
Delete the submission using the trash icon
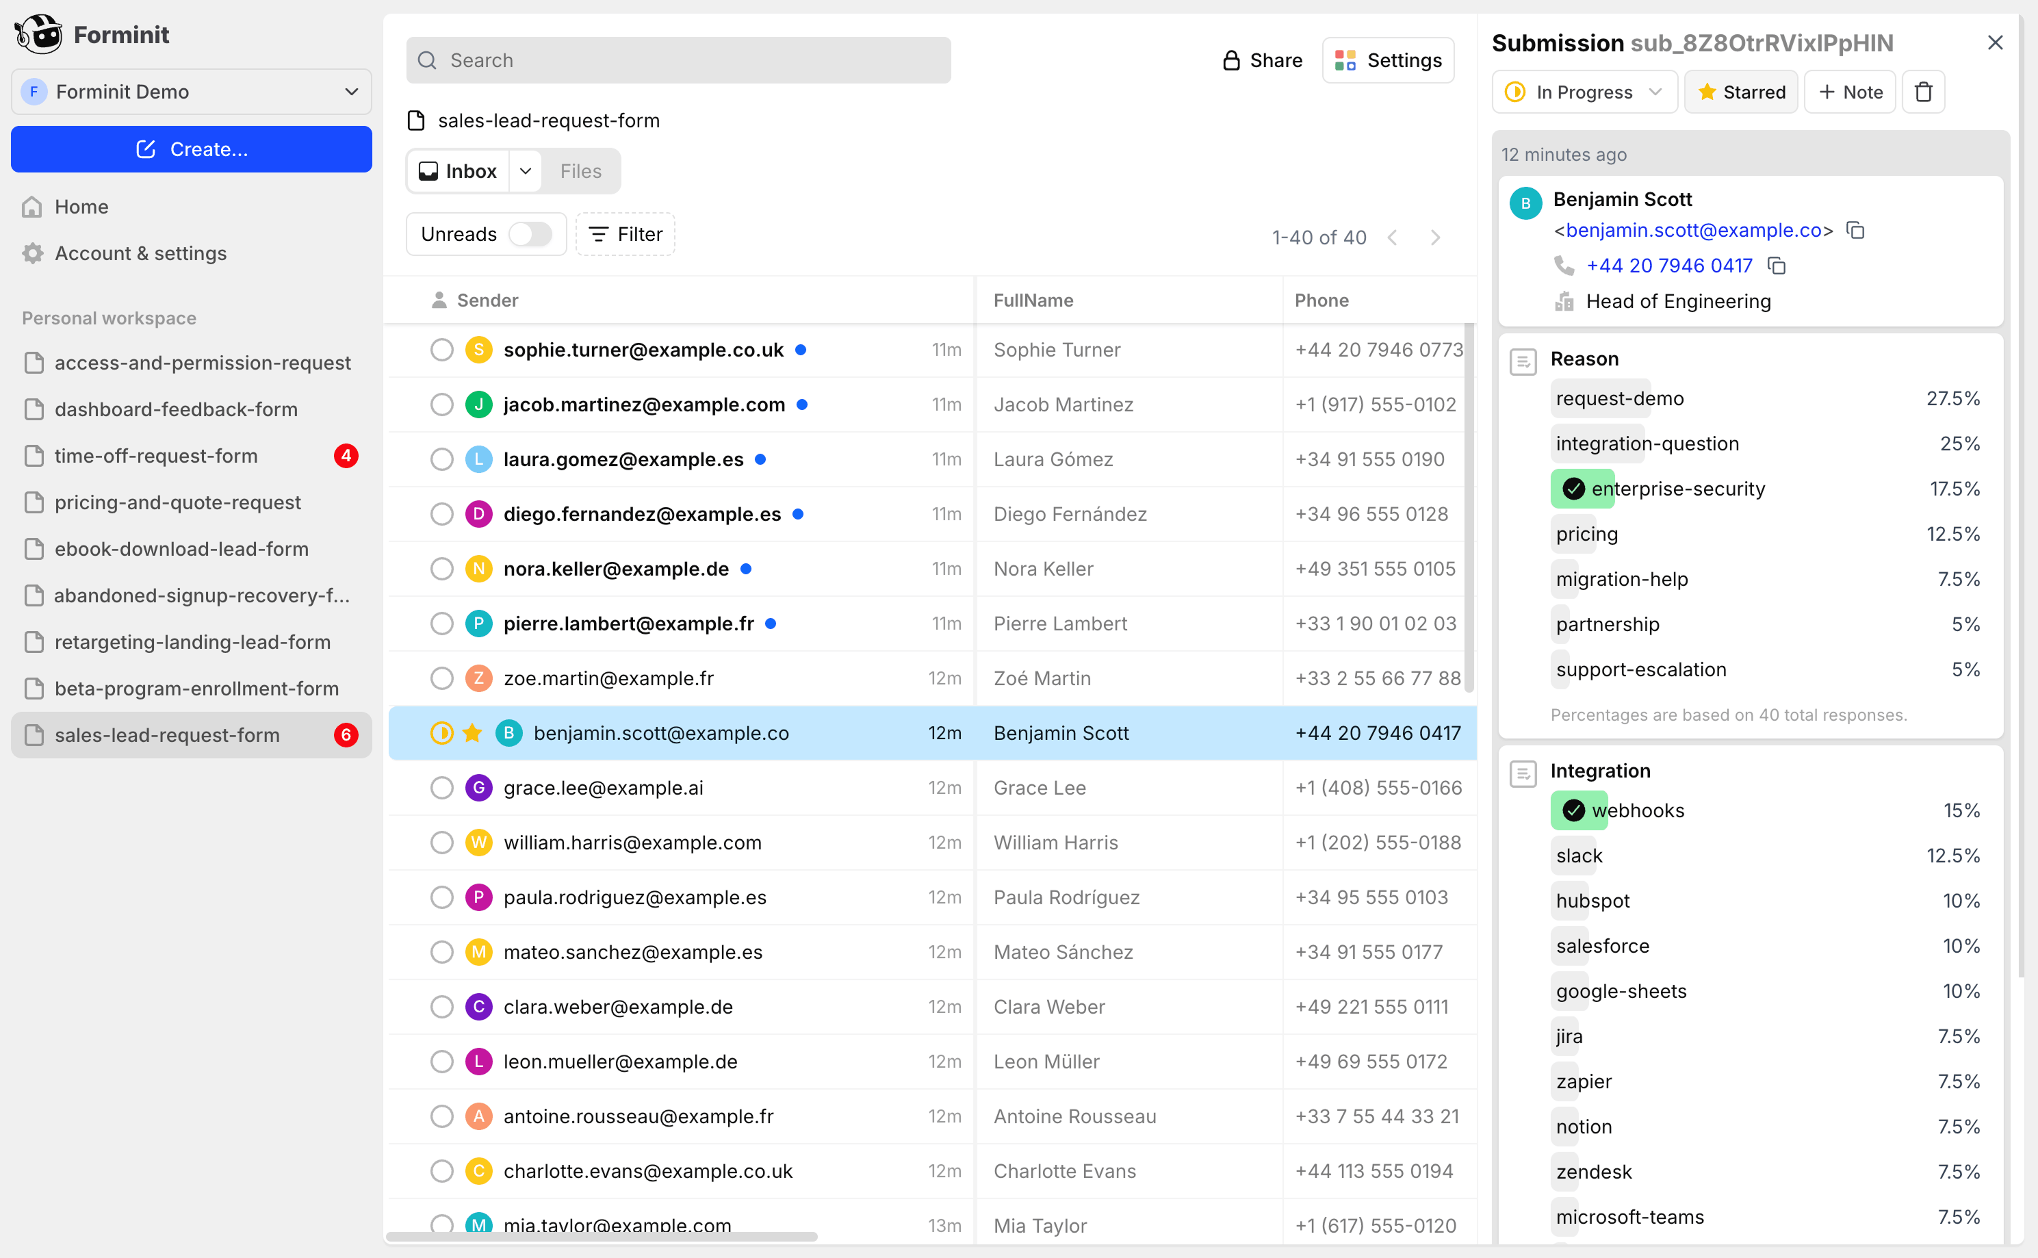(x=1922, y=92)
